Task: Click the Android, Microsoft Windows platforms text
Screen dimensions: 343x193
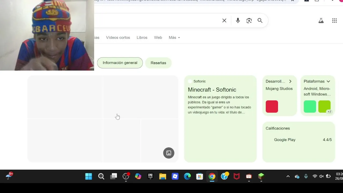Action: pyautogui.click(x=317, y=91)
